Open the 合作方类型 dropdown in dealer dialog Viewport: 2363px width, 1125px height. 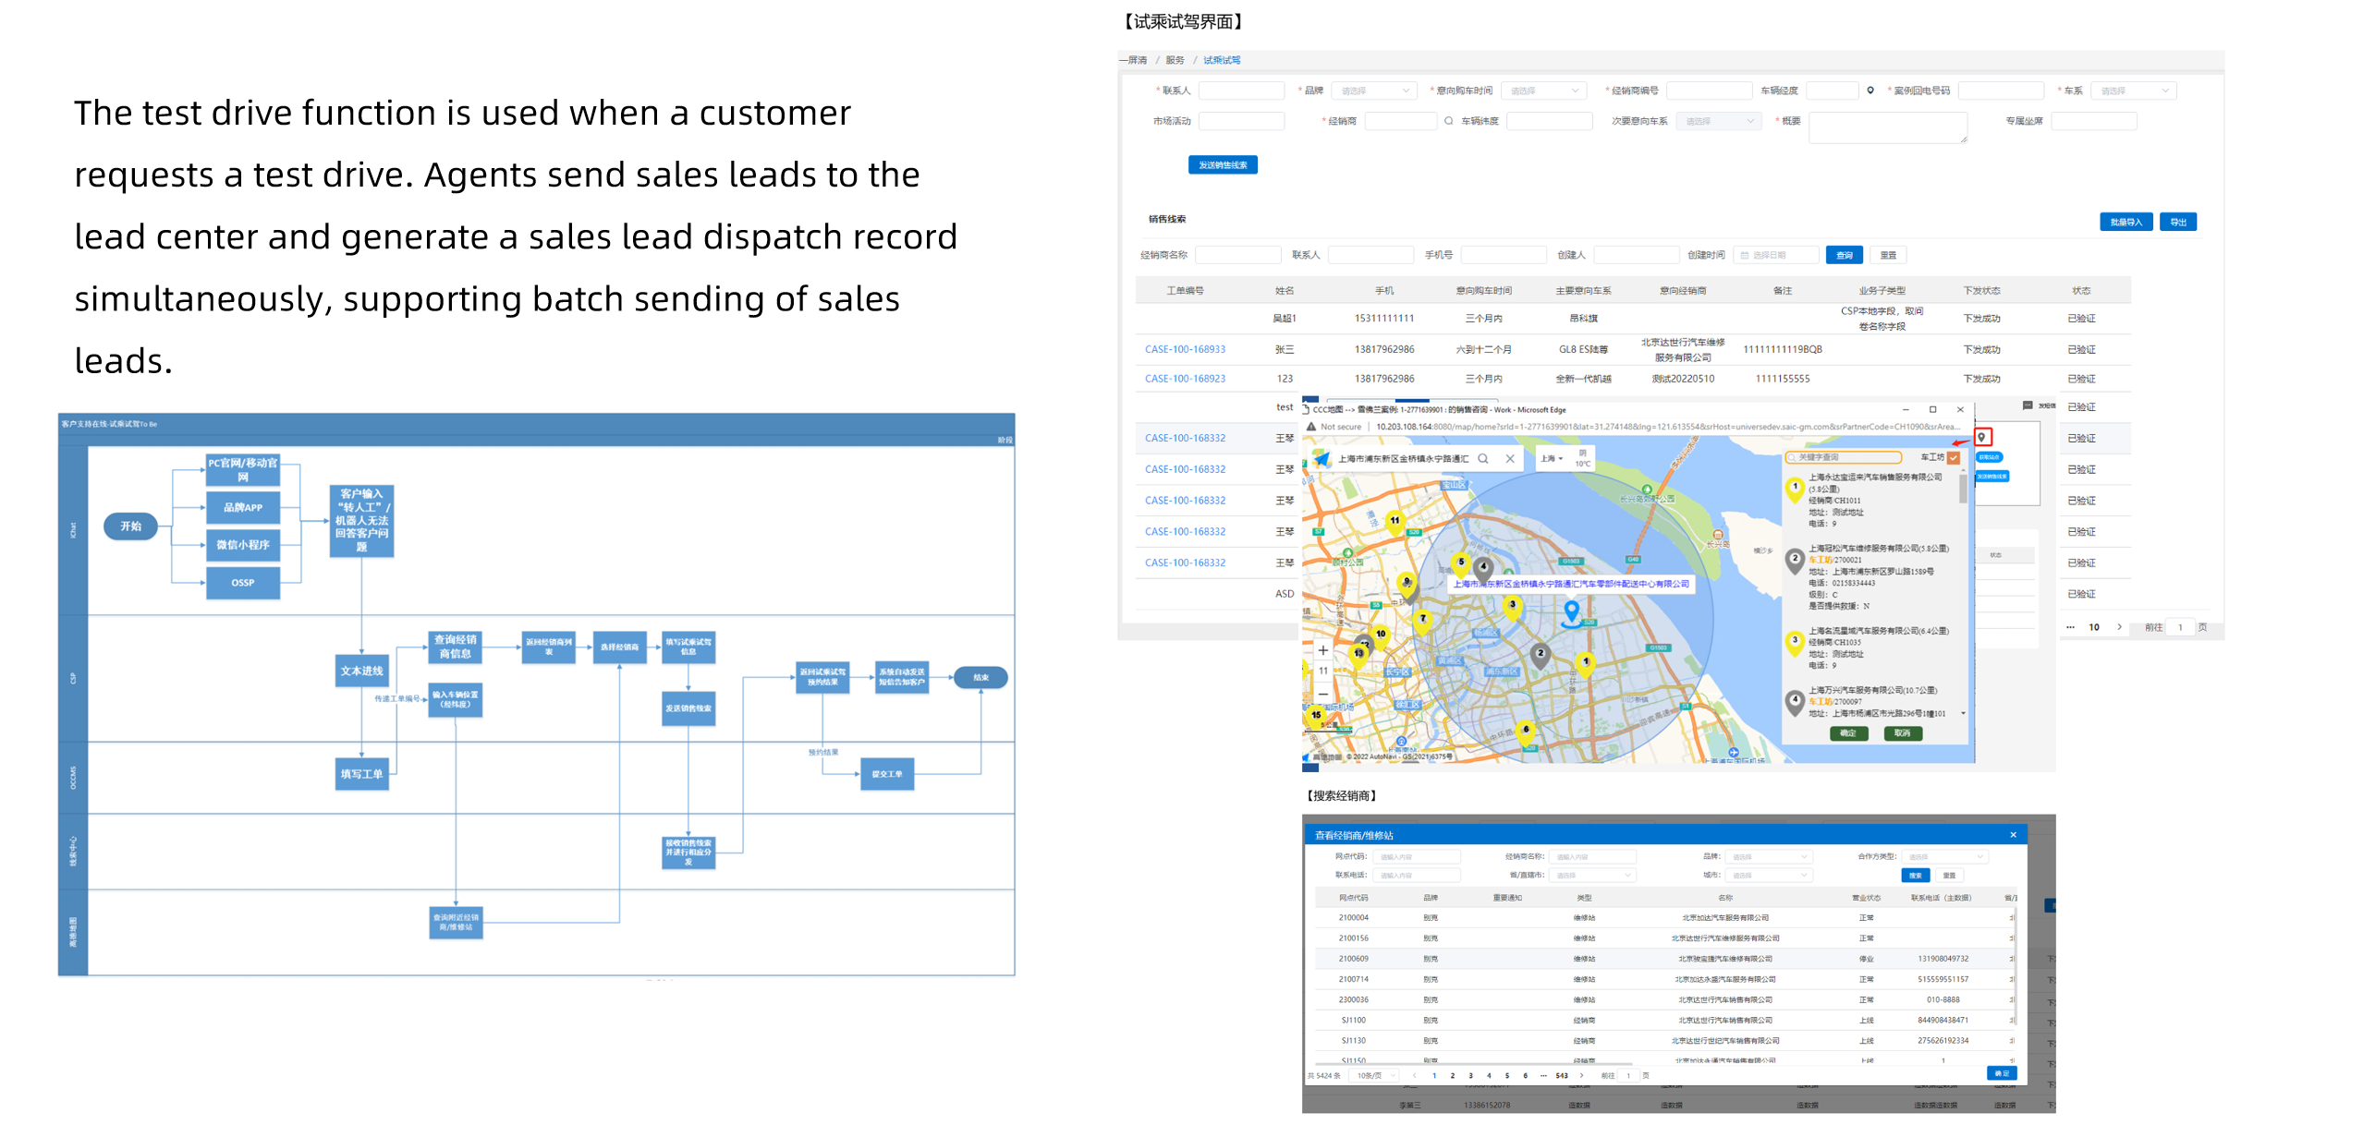point(1944,857)
